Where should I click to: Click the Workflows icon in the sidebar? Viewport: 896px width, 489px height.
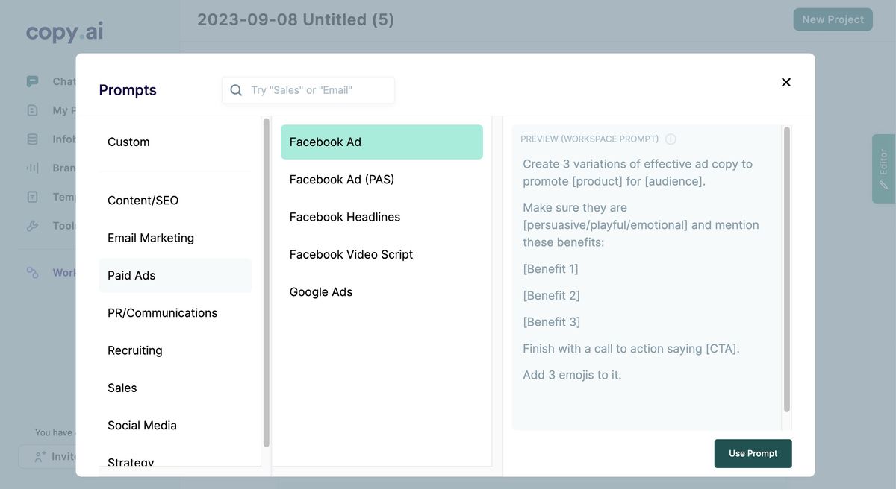(32, 273)
